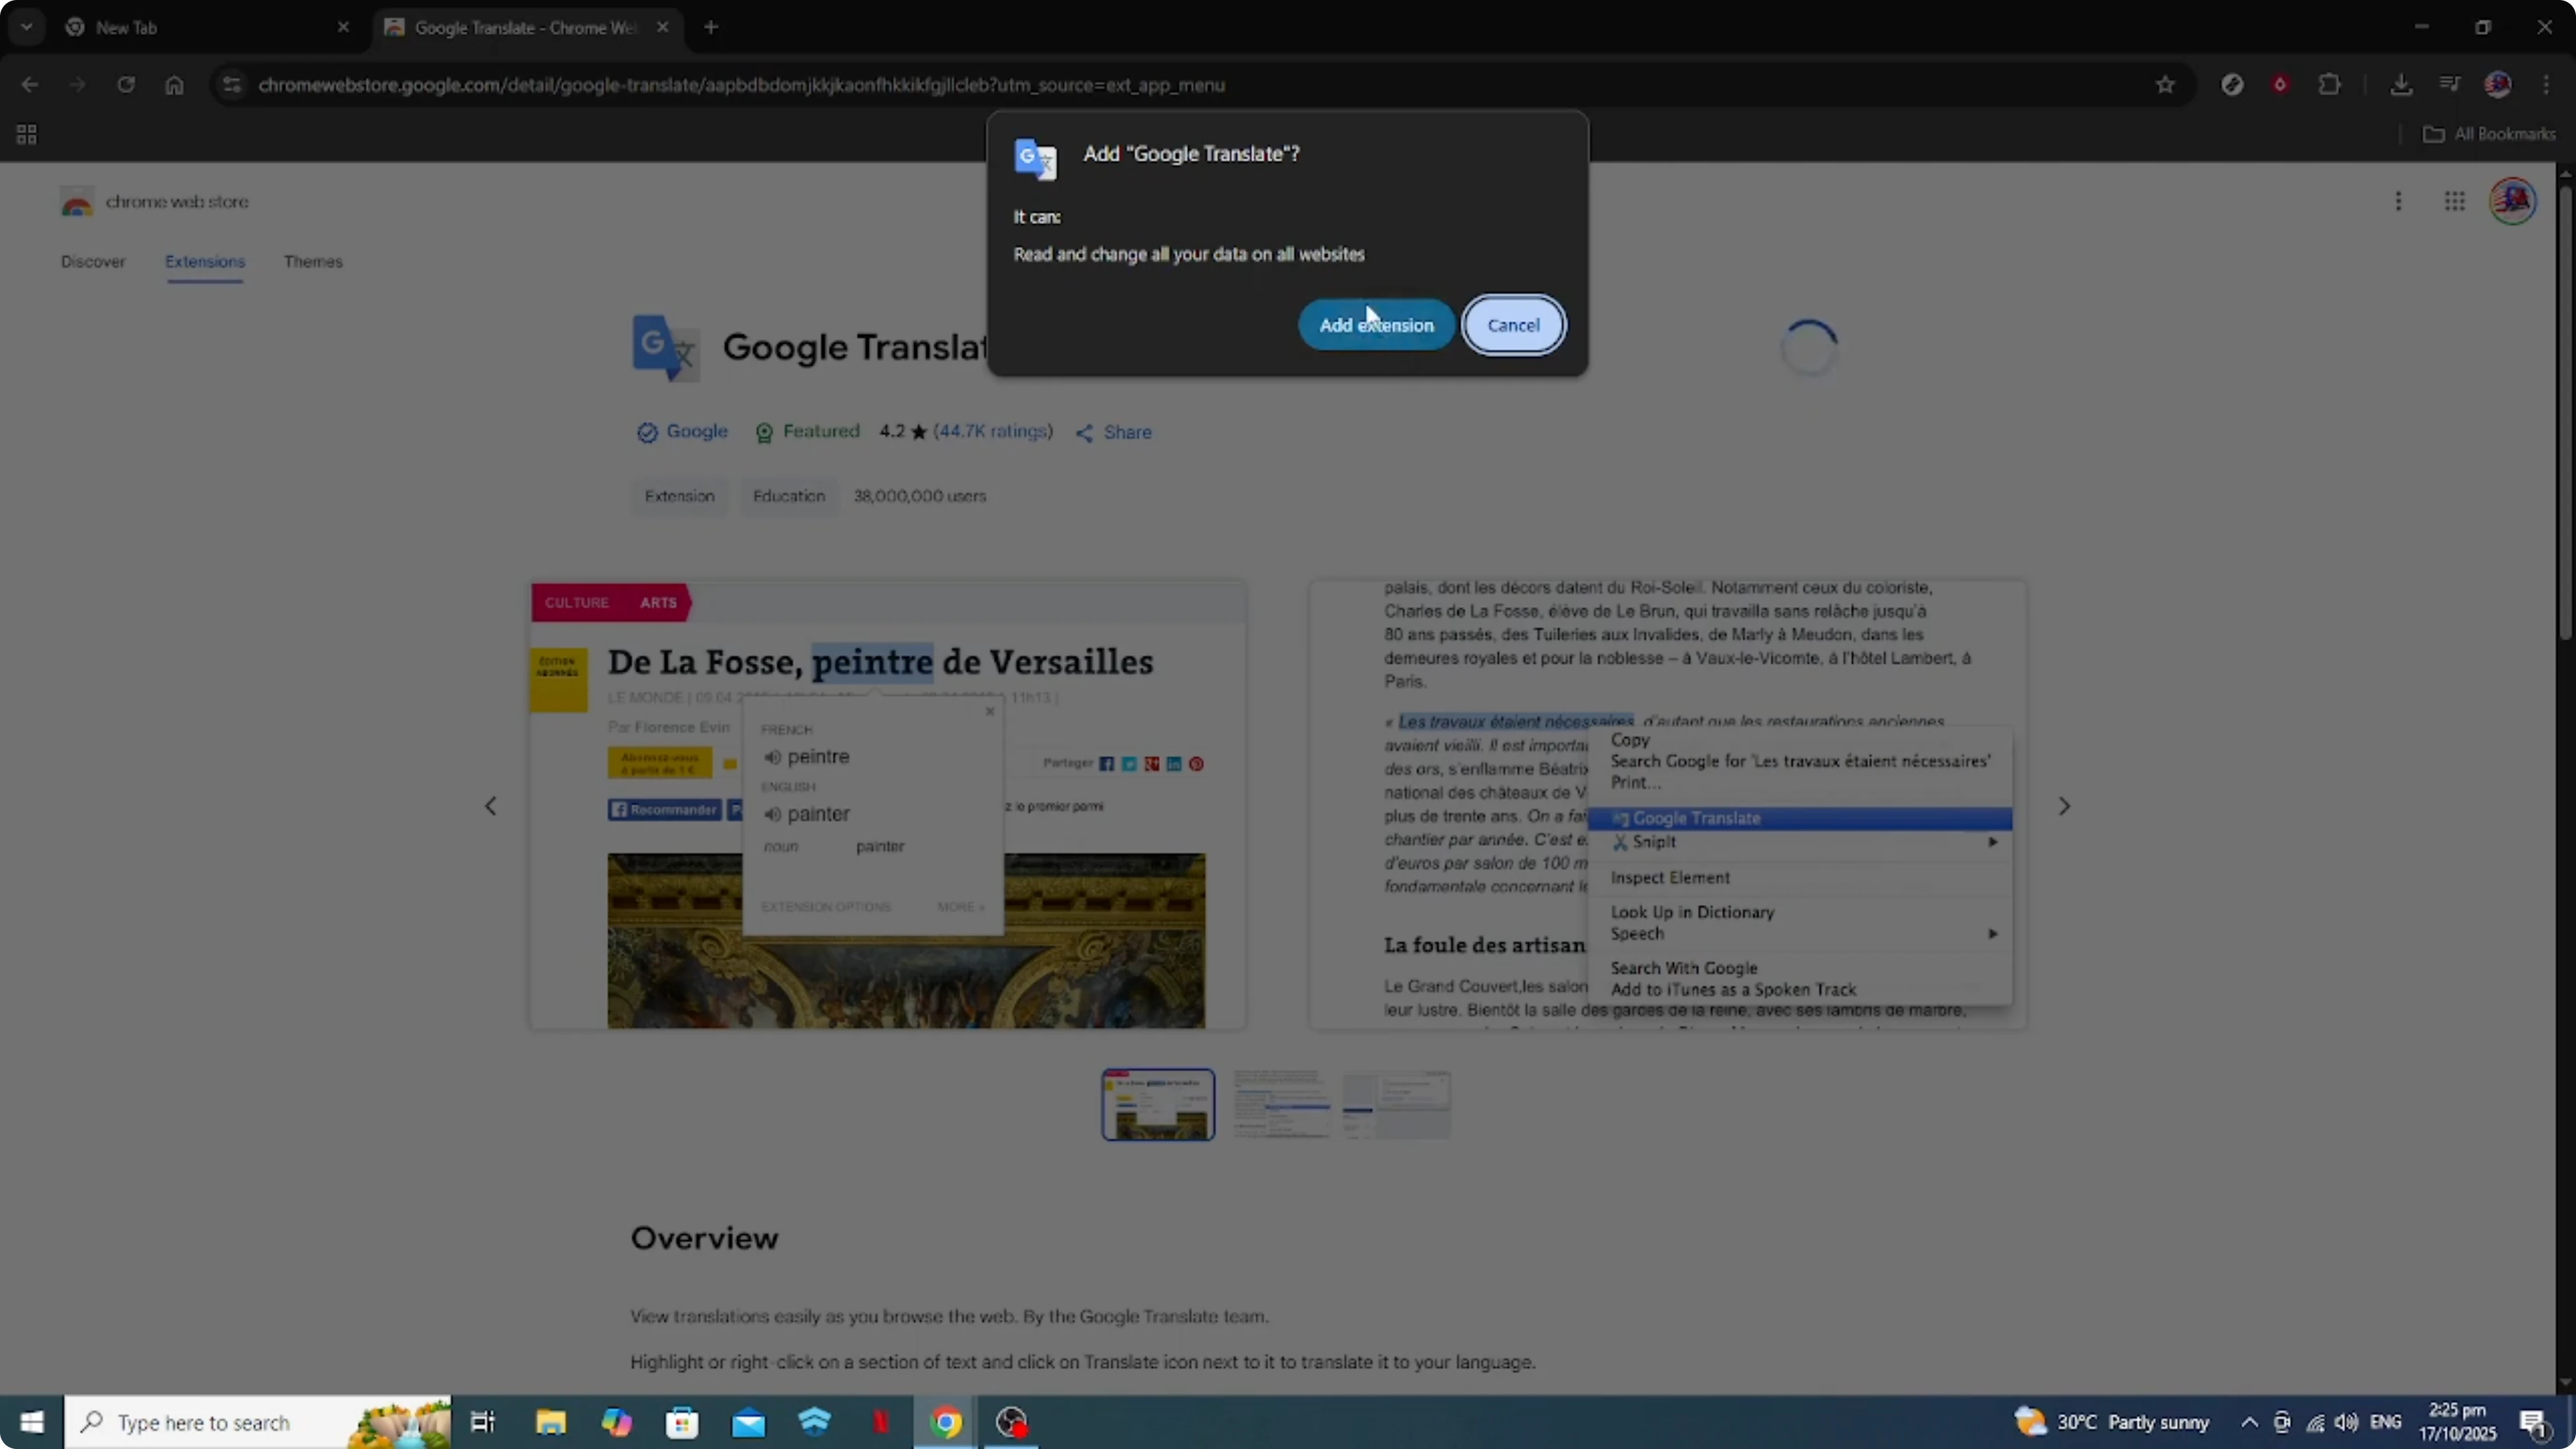Viewport: 2576px width, 1449px height.
Task: Open web store more options menu
Action: point(2398,202)
